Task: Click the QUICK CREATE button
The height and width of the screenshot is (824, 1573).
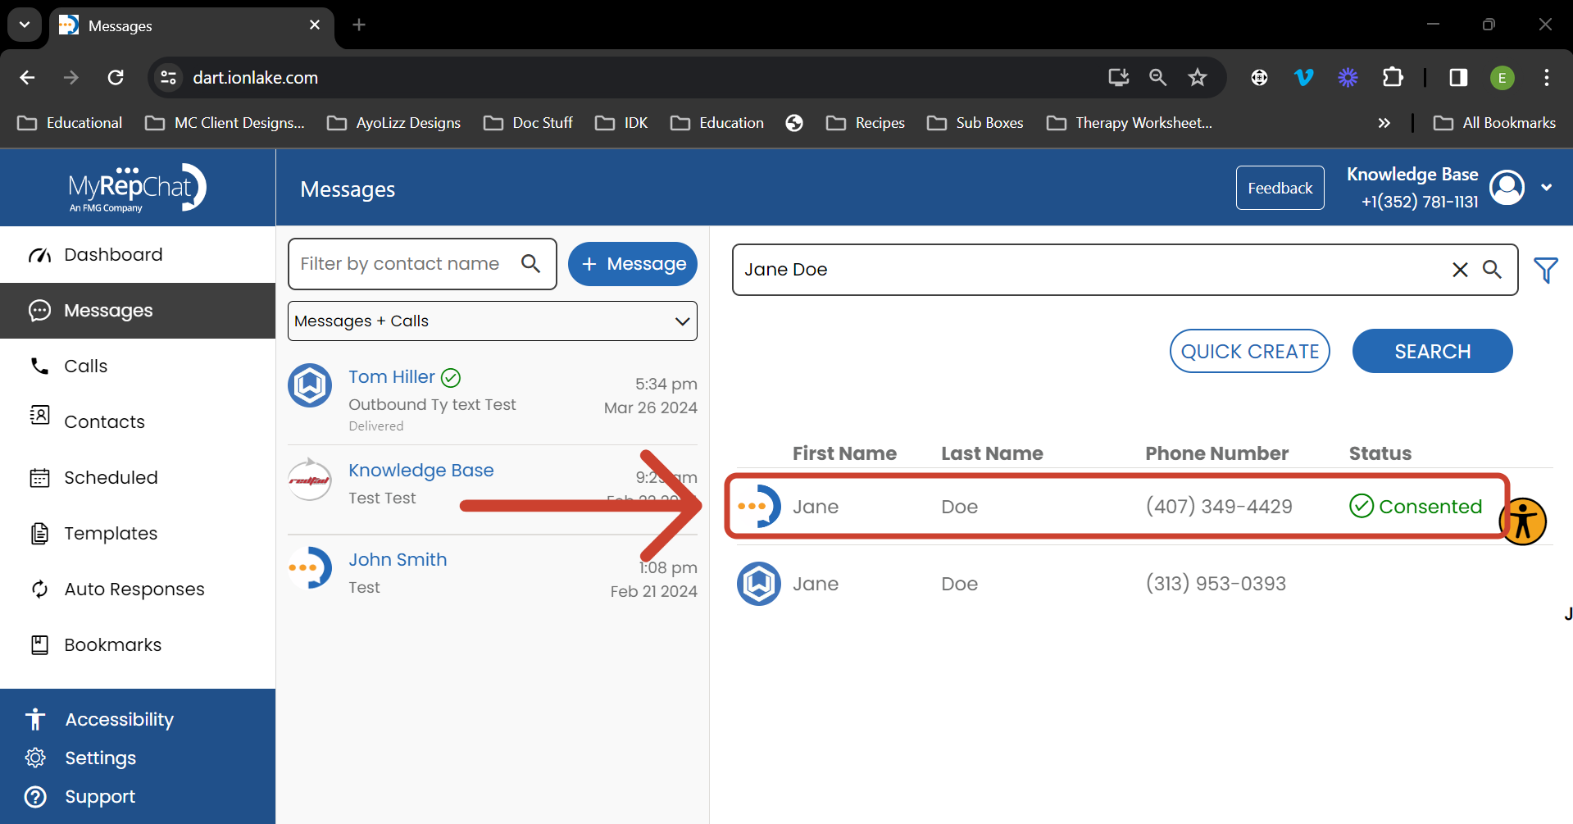Action: tap(1249, 351)
